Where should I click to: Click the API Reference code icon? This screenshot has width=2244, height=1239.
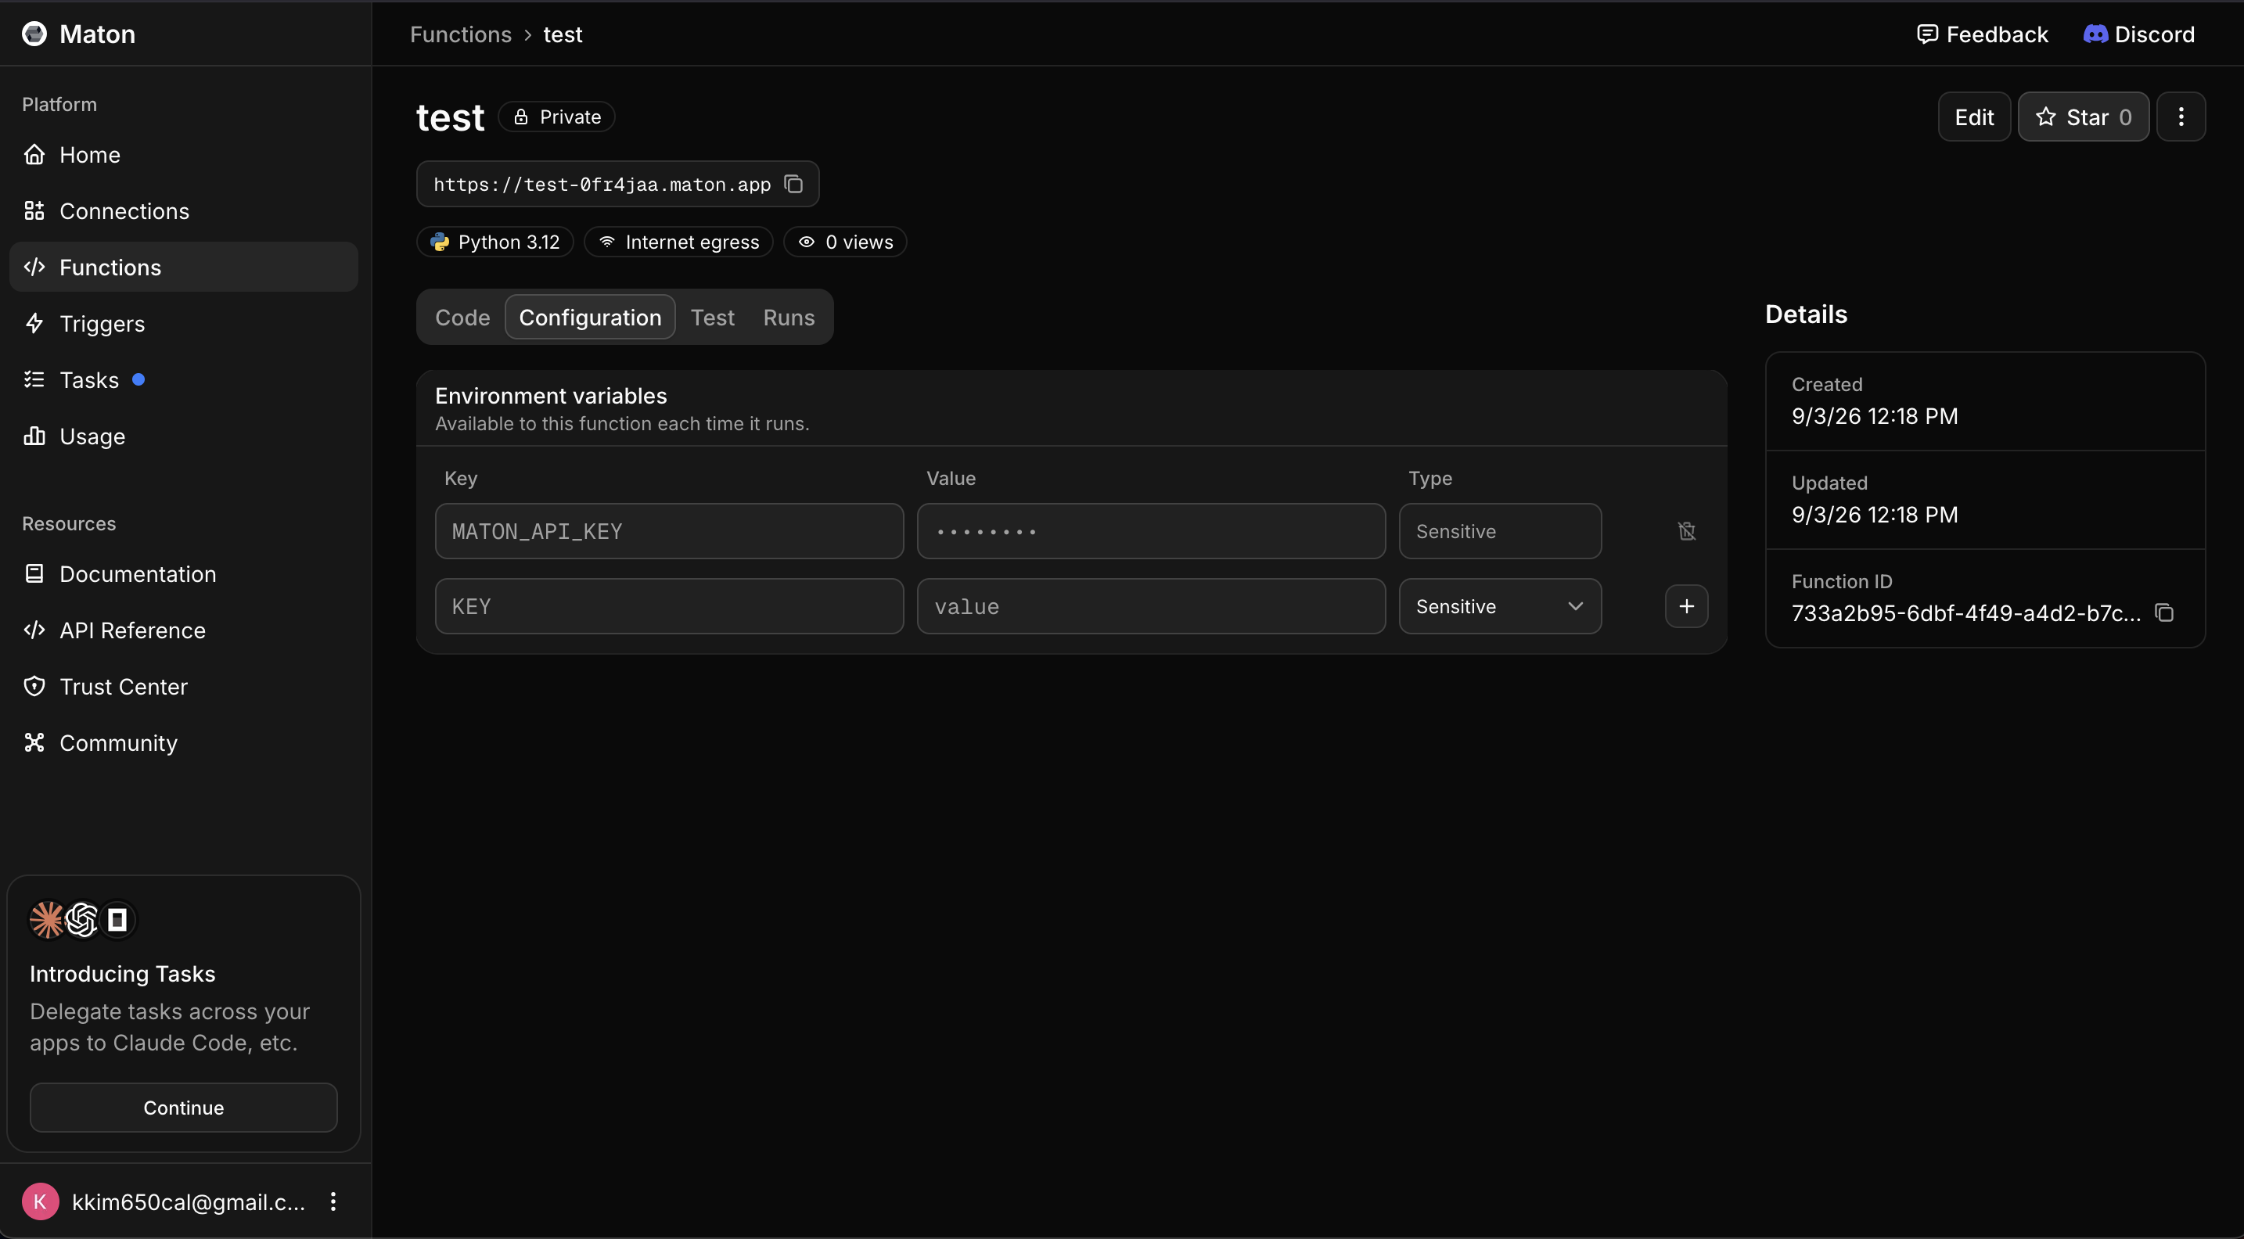pyautogui.click(x=34, y=630)
